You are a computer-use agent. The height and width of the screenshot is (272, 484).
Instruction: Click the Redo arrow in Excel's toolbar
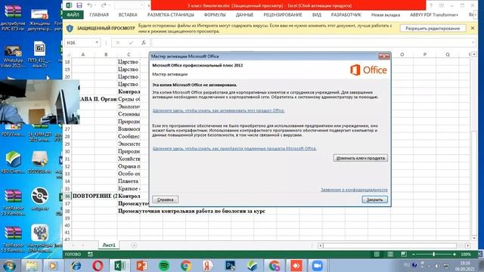[x=104, y=5]
